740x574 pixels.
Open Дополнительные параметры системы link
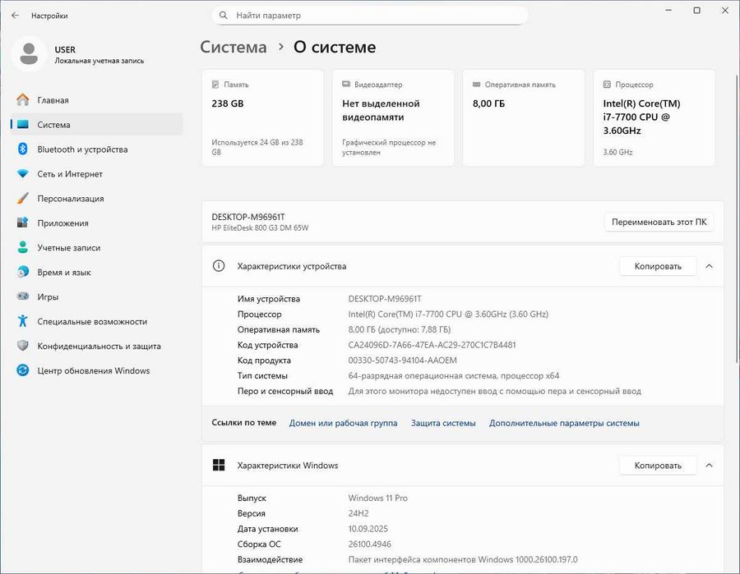(x=564, y=423)
